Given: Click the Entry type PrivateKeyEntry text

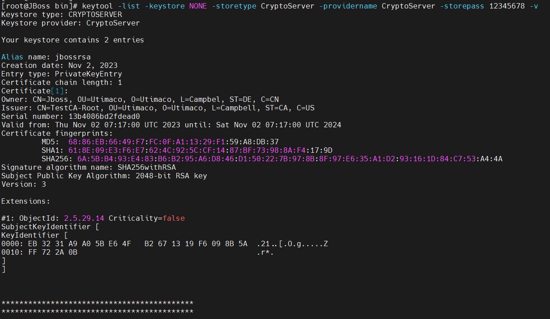Looking at the screenshot, I should pyautogui.click(x=89, y=74).
